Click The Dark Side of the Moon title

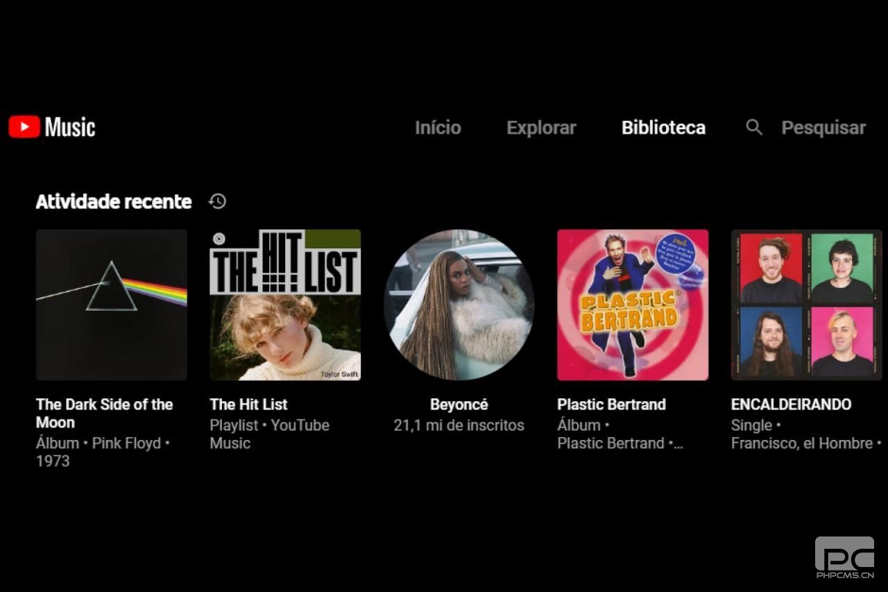click(104, 413)
